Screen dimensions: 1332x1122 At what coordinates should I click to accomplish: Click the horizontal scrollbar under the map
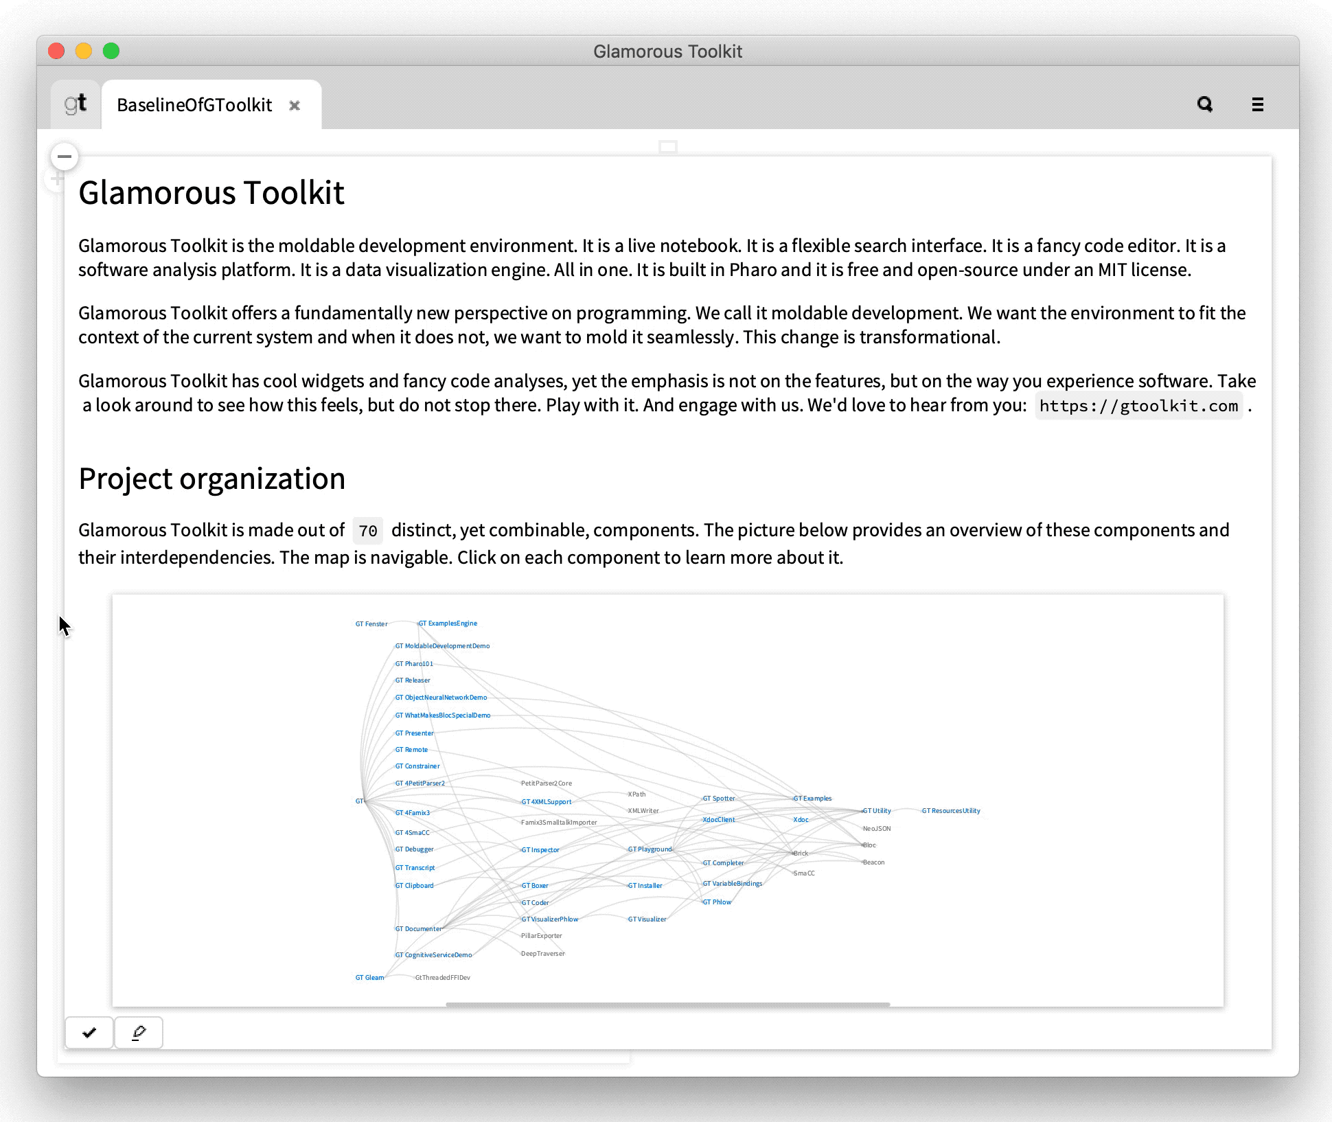[667, 1004]
